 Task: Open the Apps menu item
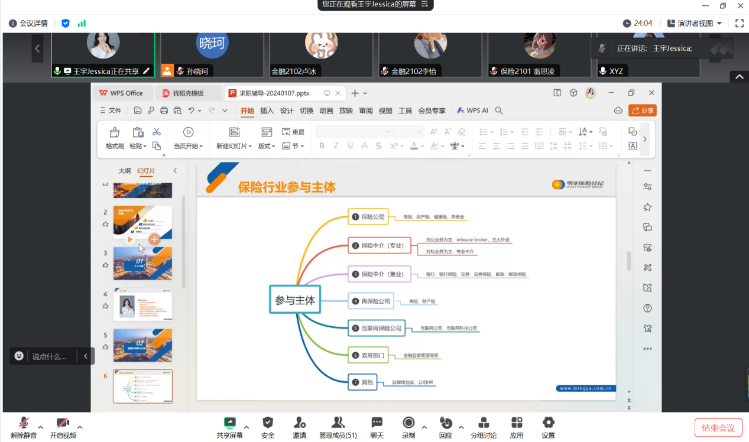click(x=517, y=427)
